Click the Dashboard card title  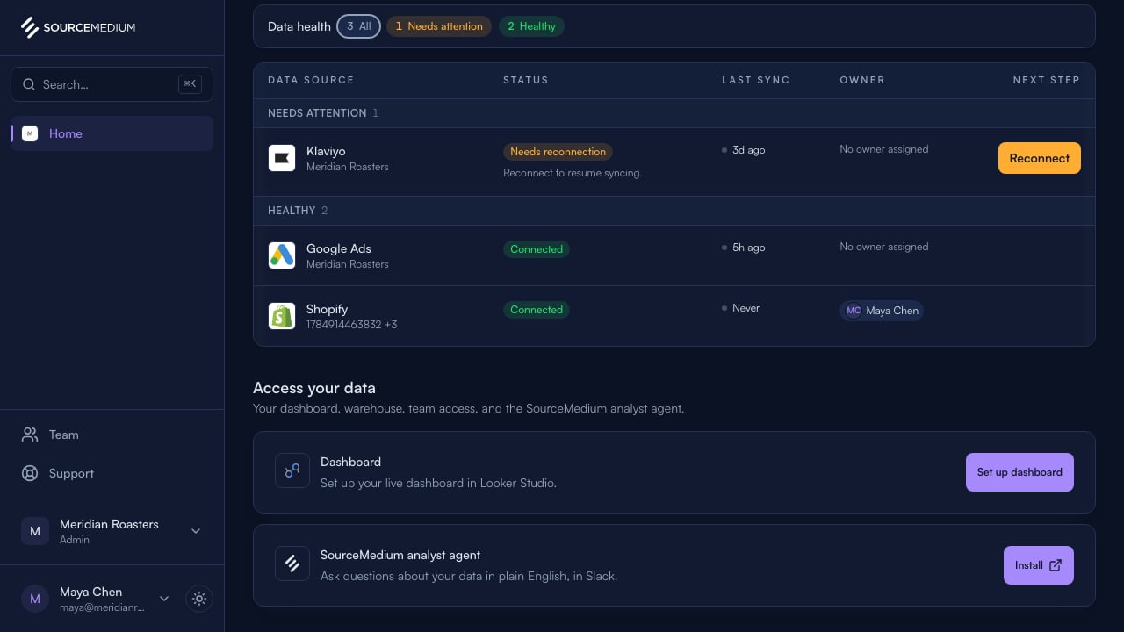(x=350, y=462)
